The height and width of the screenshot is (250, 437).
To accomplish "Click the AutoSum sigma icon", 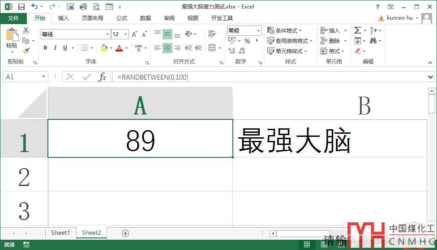I will [x=357, y=30].
